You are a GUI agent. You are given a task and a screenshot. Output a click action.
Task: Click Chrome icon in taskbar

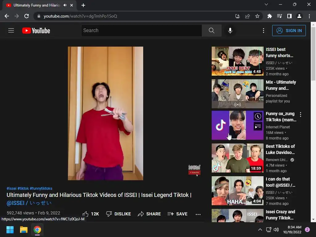coord(37,230)
